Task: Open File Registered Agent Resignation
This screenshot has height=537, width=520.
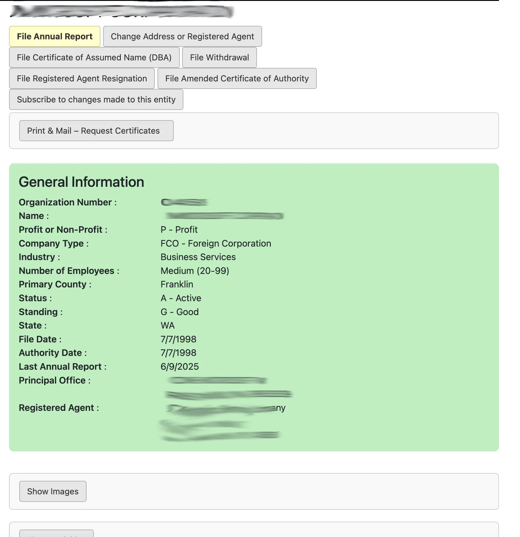Action: point(82,78)
